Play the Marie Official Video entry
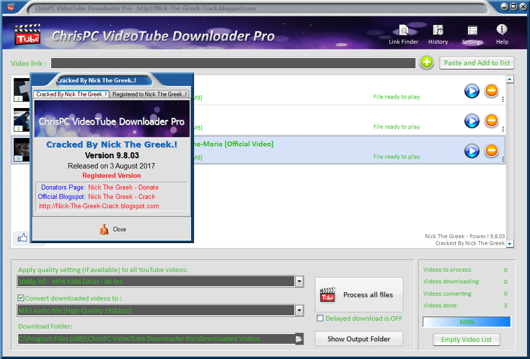The image size is (530, 359). tap(472, 151)
